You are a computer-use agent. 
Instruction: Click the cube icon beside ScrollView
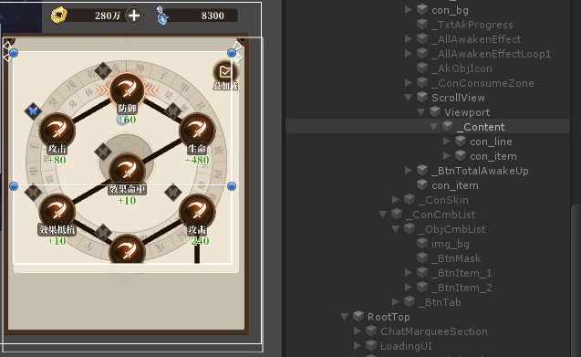coord(422,98)
